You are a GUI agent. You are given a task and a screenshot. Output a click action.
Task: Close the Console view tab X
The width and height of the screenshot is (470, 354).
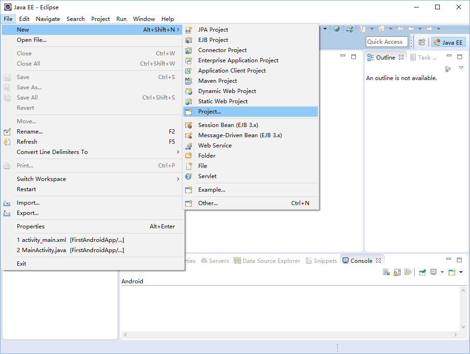pyautogui.click(x=378, y=260)
